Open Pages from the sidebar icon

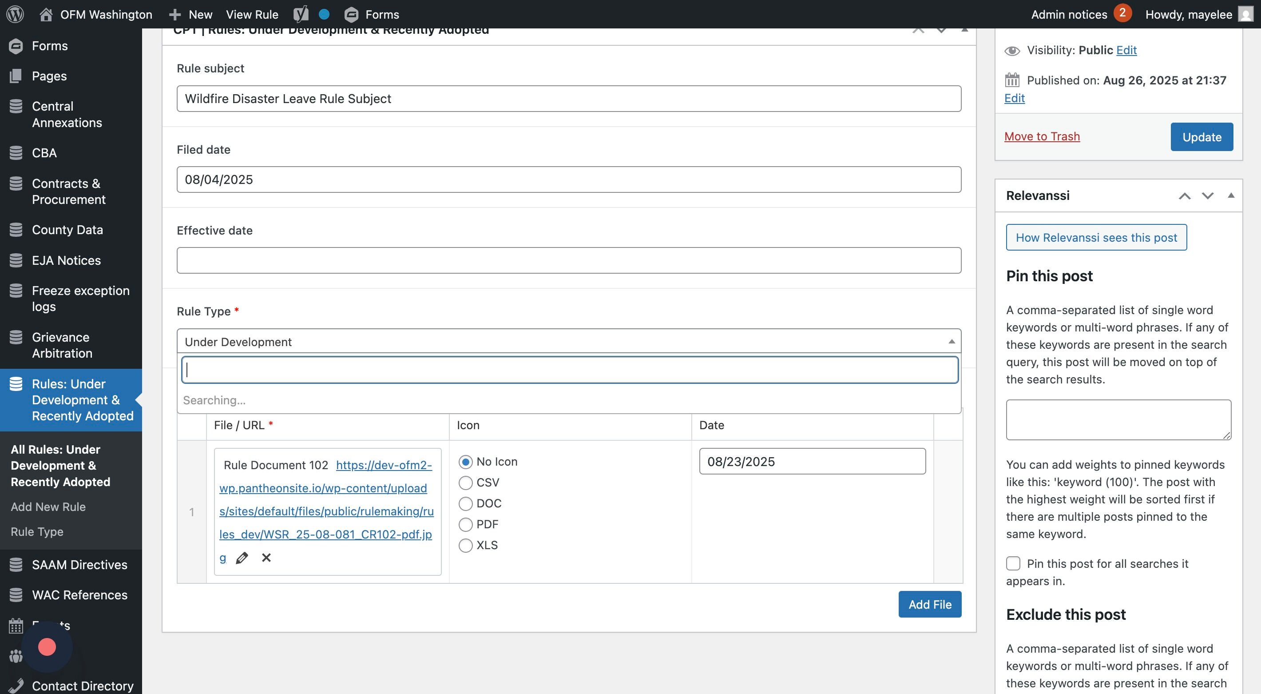point(16,76)
